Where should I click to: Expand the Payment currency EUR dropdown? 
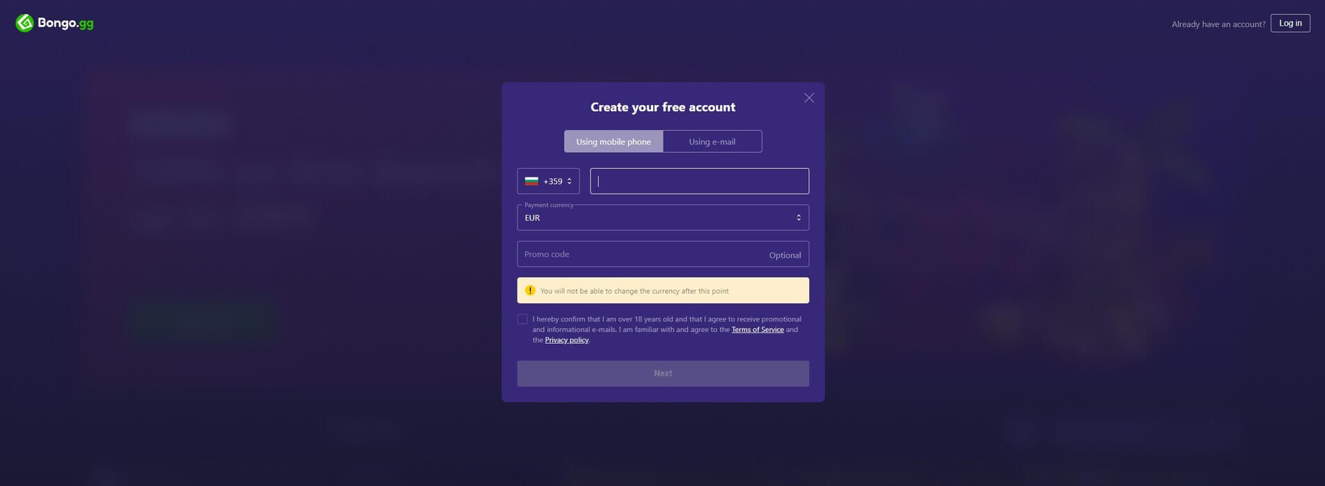663,217
